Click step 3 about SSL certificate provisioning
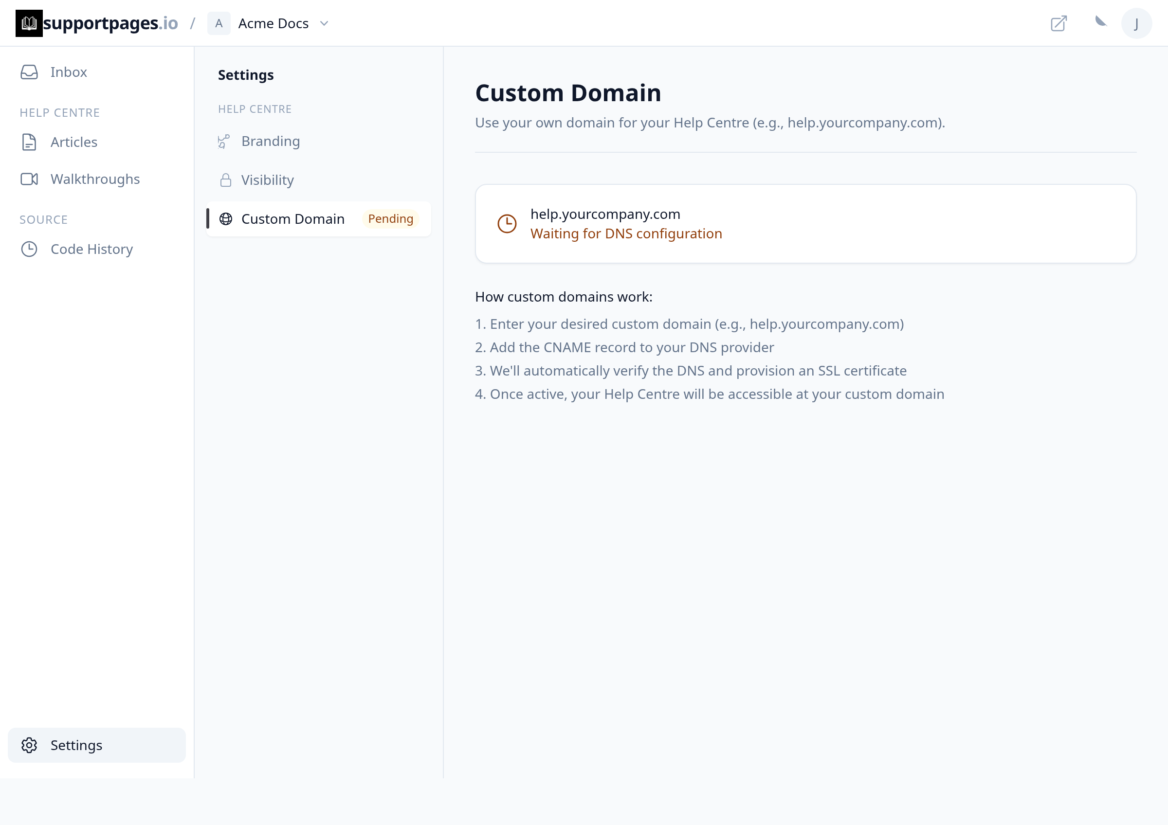Viewport: 1168px width, 825px height. pyautogui.click(x=690, y=371)
